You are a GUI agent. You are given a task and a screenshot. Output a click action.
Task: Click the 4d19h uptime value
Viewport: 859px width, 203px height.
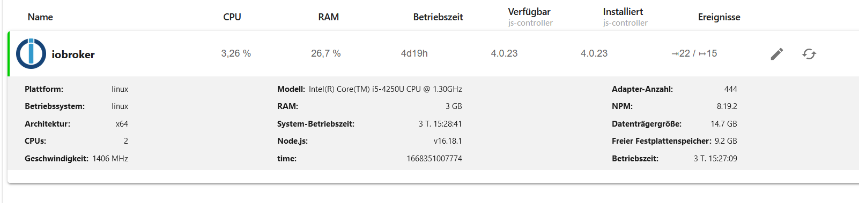point(414,53)
